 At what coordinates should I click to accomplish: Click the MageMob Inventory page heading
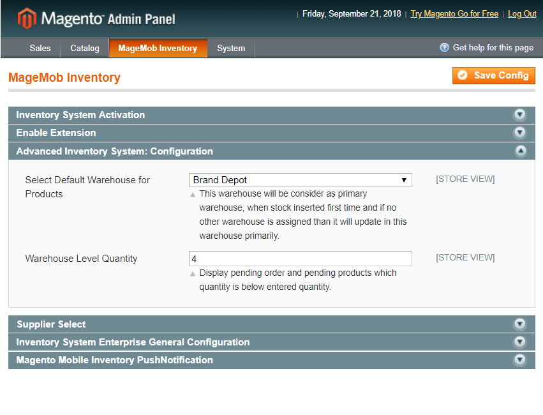64,77
